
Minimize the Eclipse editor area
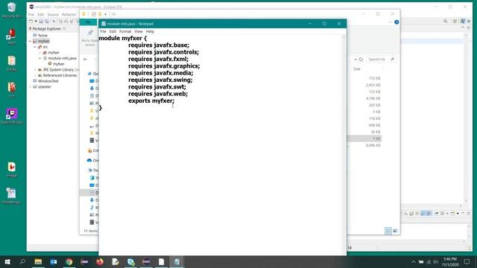(x=463, y=28)
